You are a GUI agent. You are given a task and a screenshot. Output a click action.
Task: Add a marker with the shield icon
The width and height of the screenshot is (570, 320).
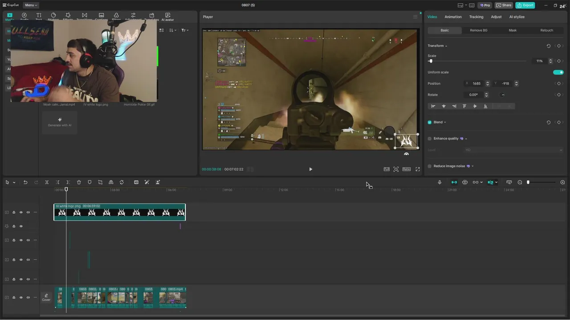point(90,182)
